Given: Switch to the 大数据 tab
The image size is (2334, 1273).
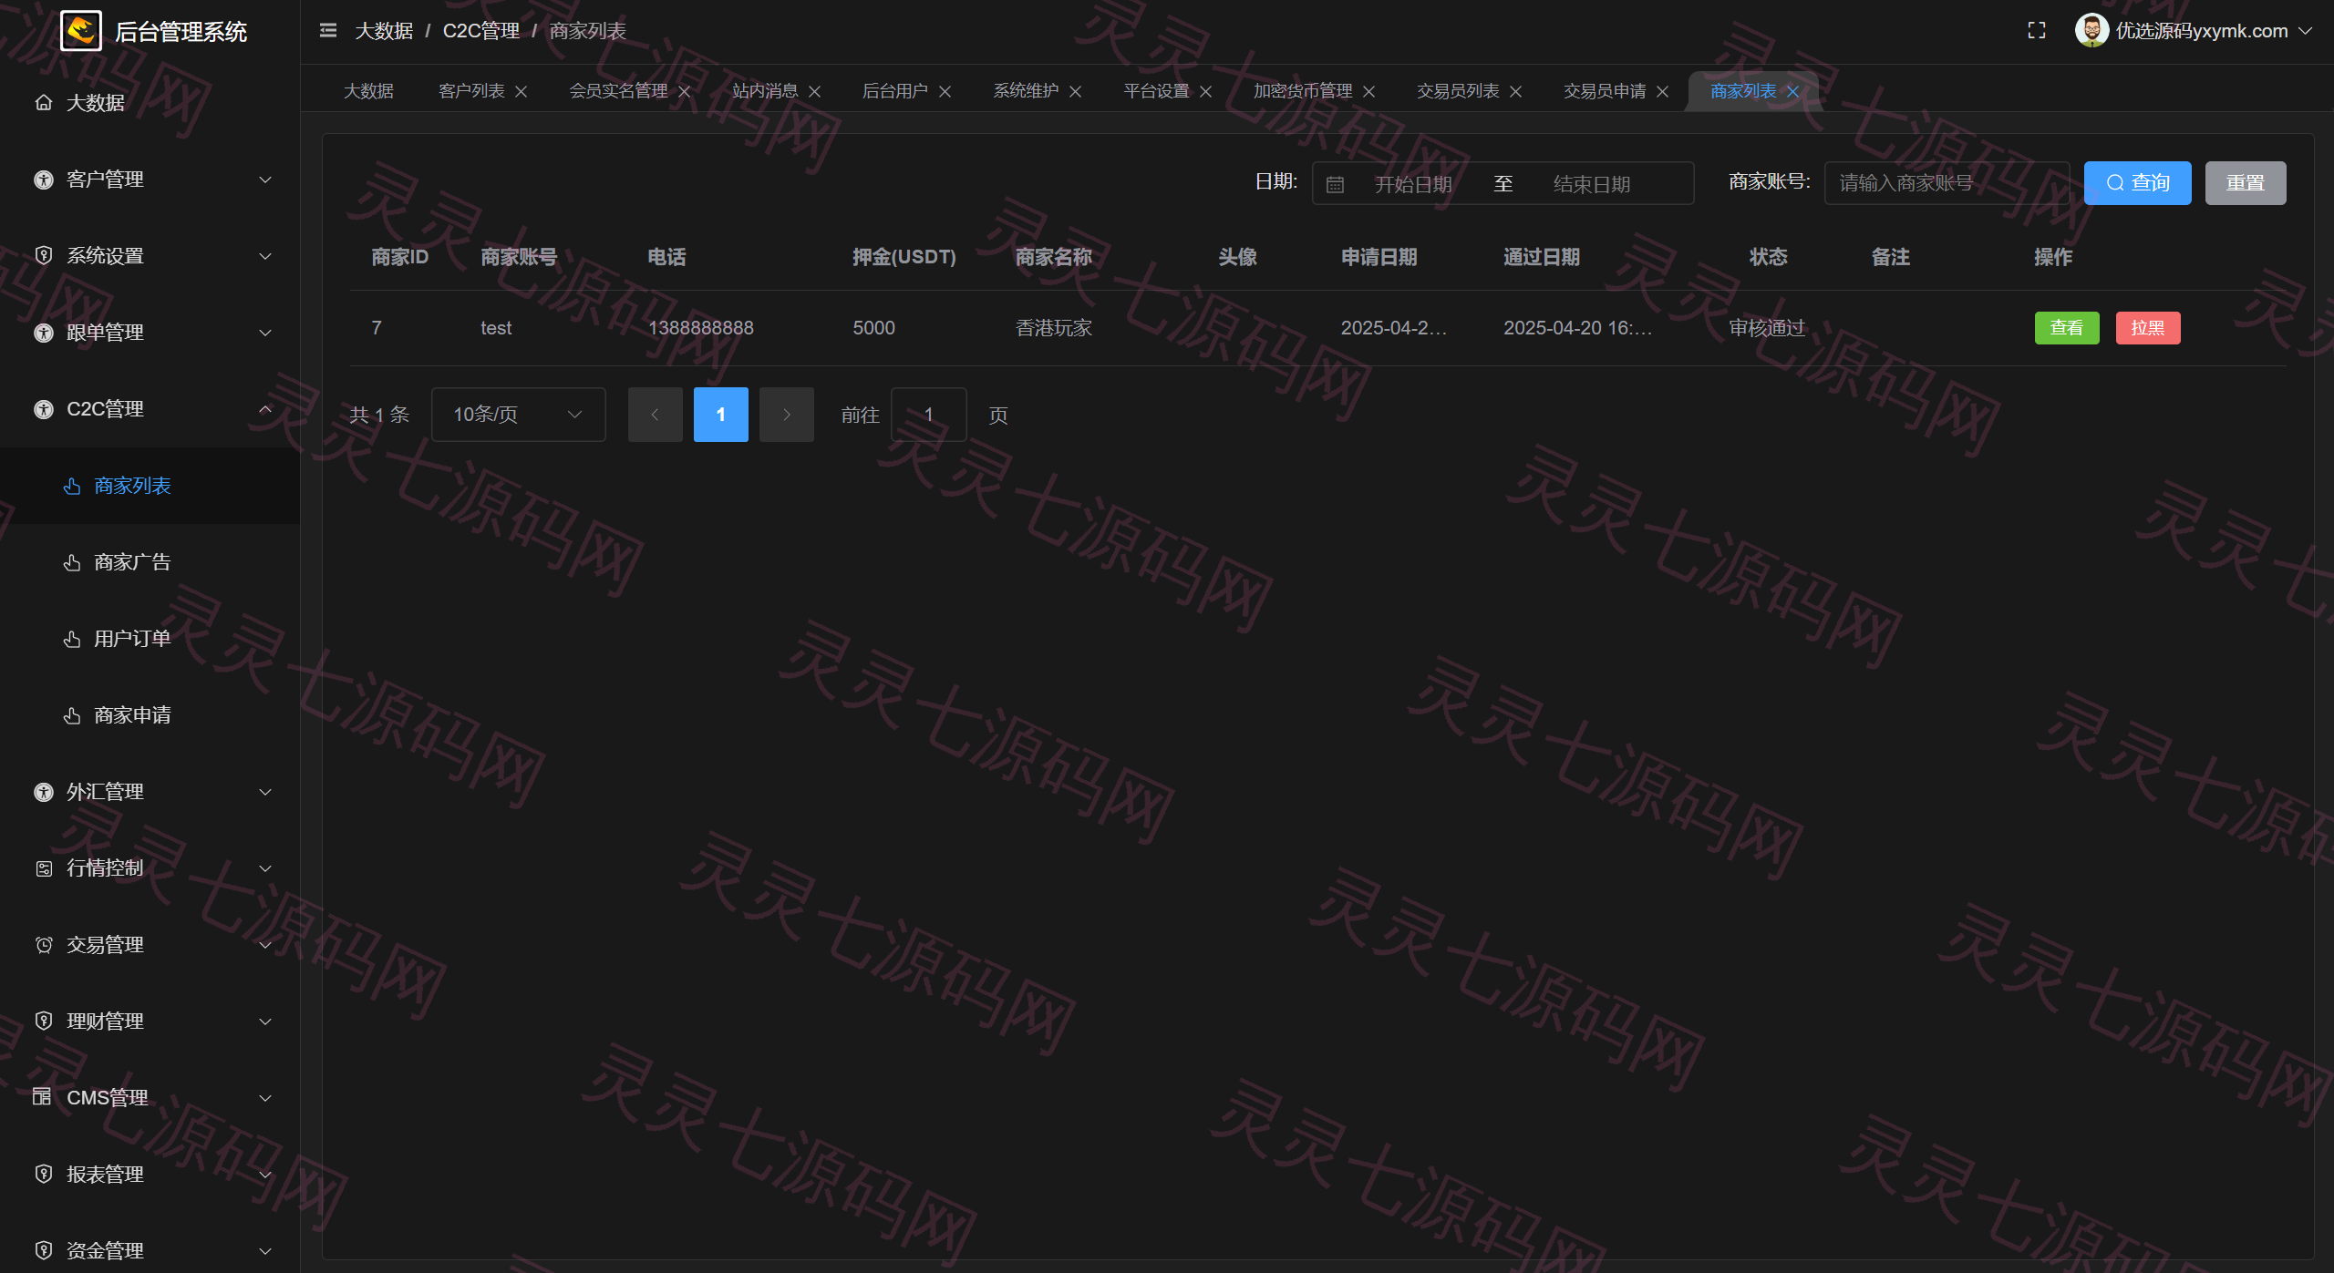Looking at the screenshot, I should (x=368, y=92).
